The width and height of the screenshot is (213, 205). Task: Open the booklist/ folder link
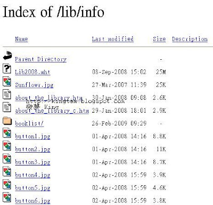point(29,123)
